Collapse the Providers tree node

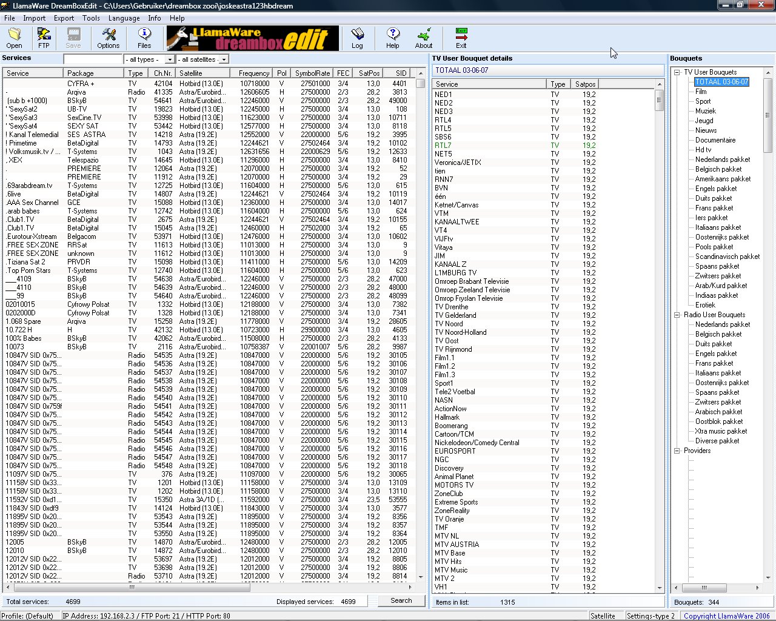pyautogui.click(x=677, y=451)
